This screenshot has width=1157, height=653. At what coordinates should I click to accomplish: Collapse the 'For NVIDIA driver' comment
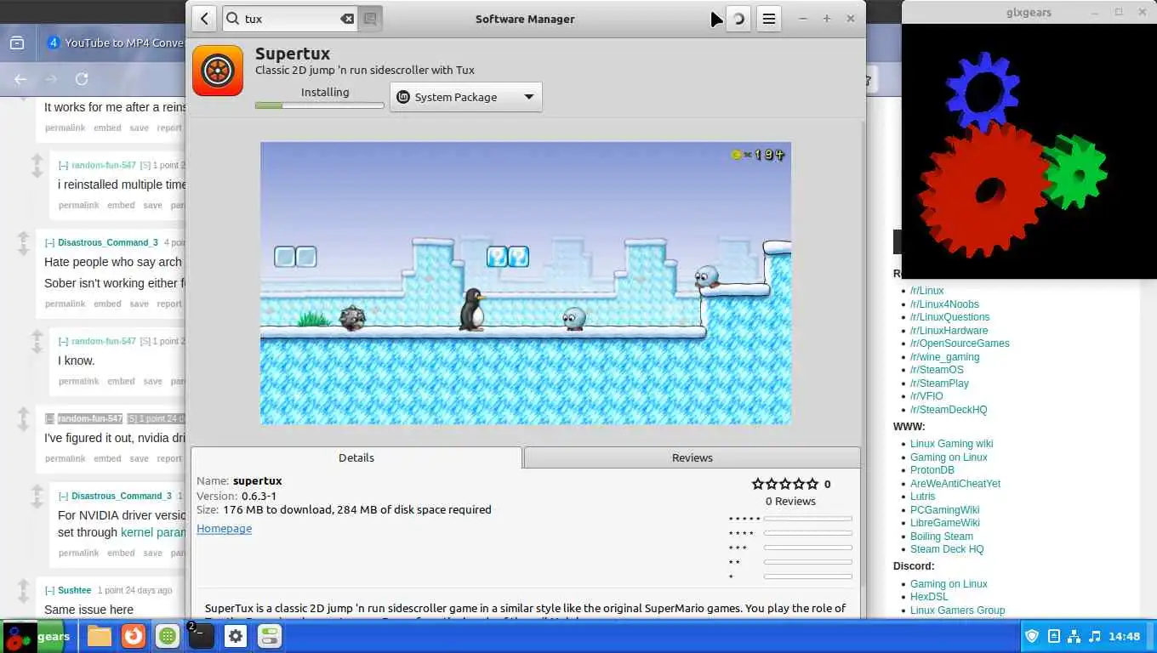coord(64,496)
